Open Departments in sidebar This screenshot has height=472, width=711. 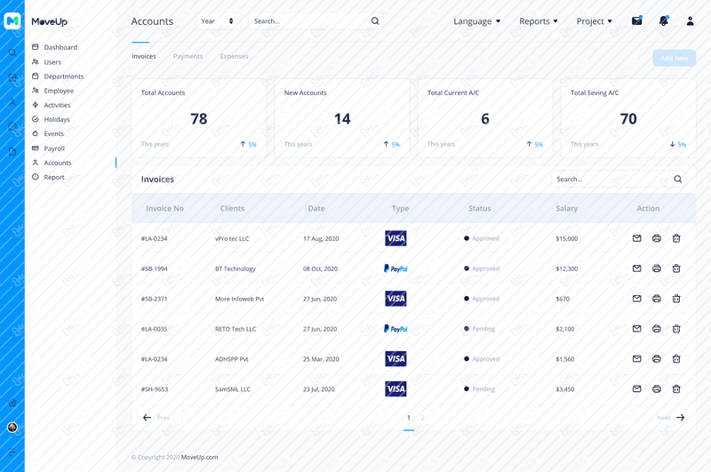[x=58, y=76]
